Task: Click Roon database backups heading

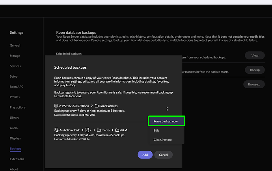Action: point(76,33)
